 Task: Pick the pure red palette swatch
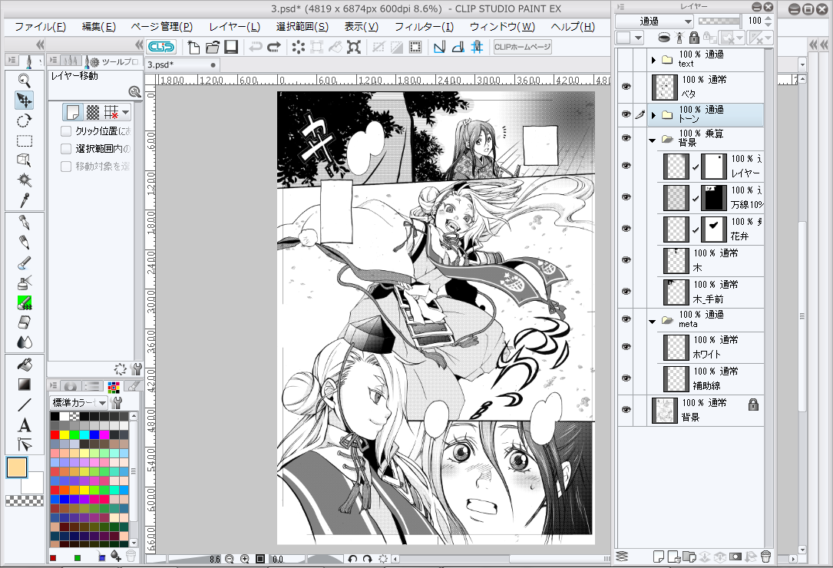tap(55, 435)
